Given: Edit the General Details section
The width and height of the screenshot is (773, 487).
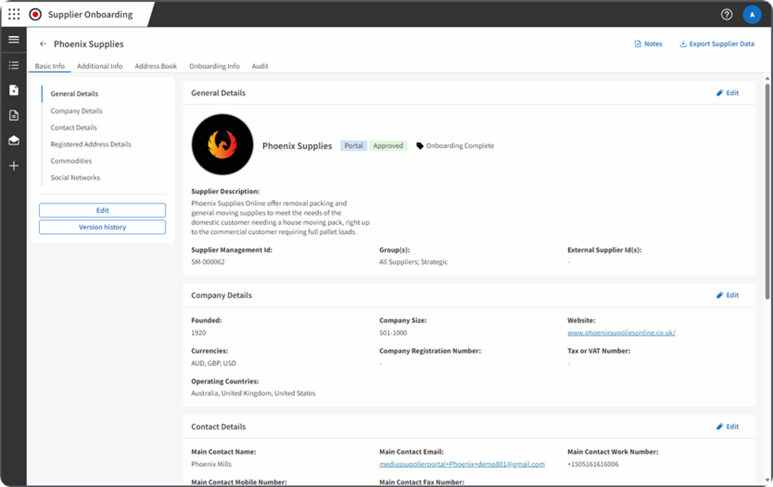Looking at the screenshot, I should (x=728, y=93).
